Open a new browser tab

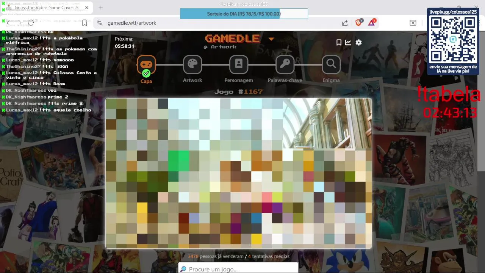coord(101,8)
